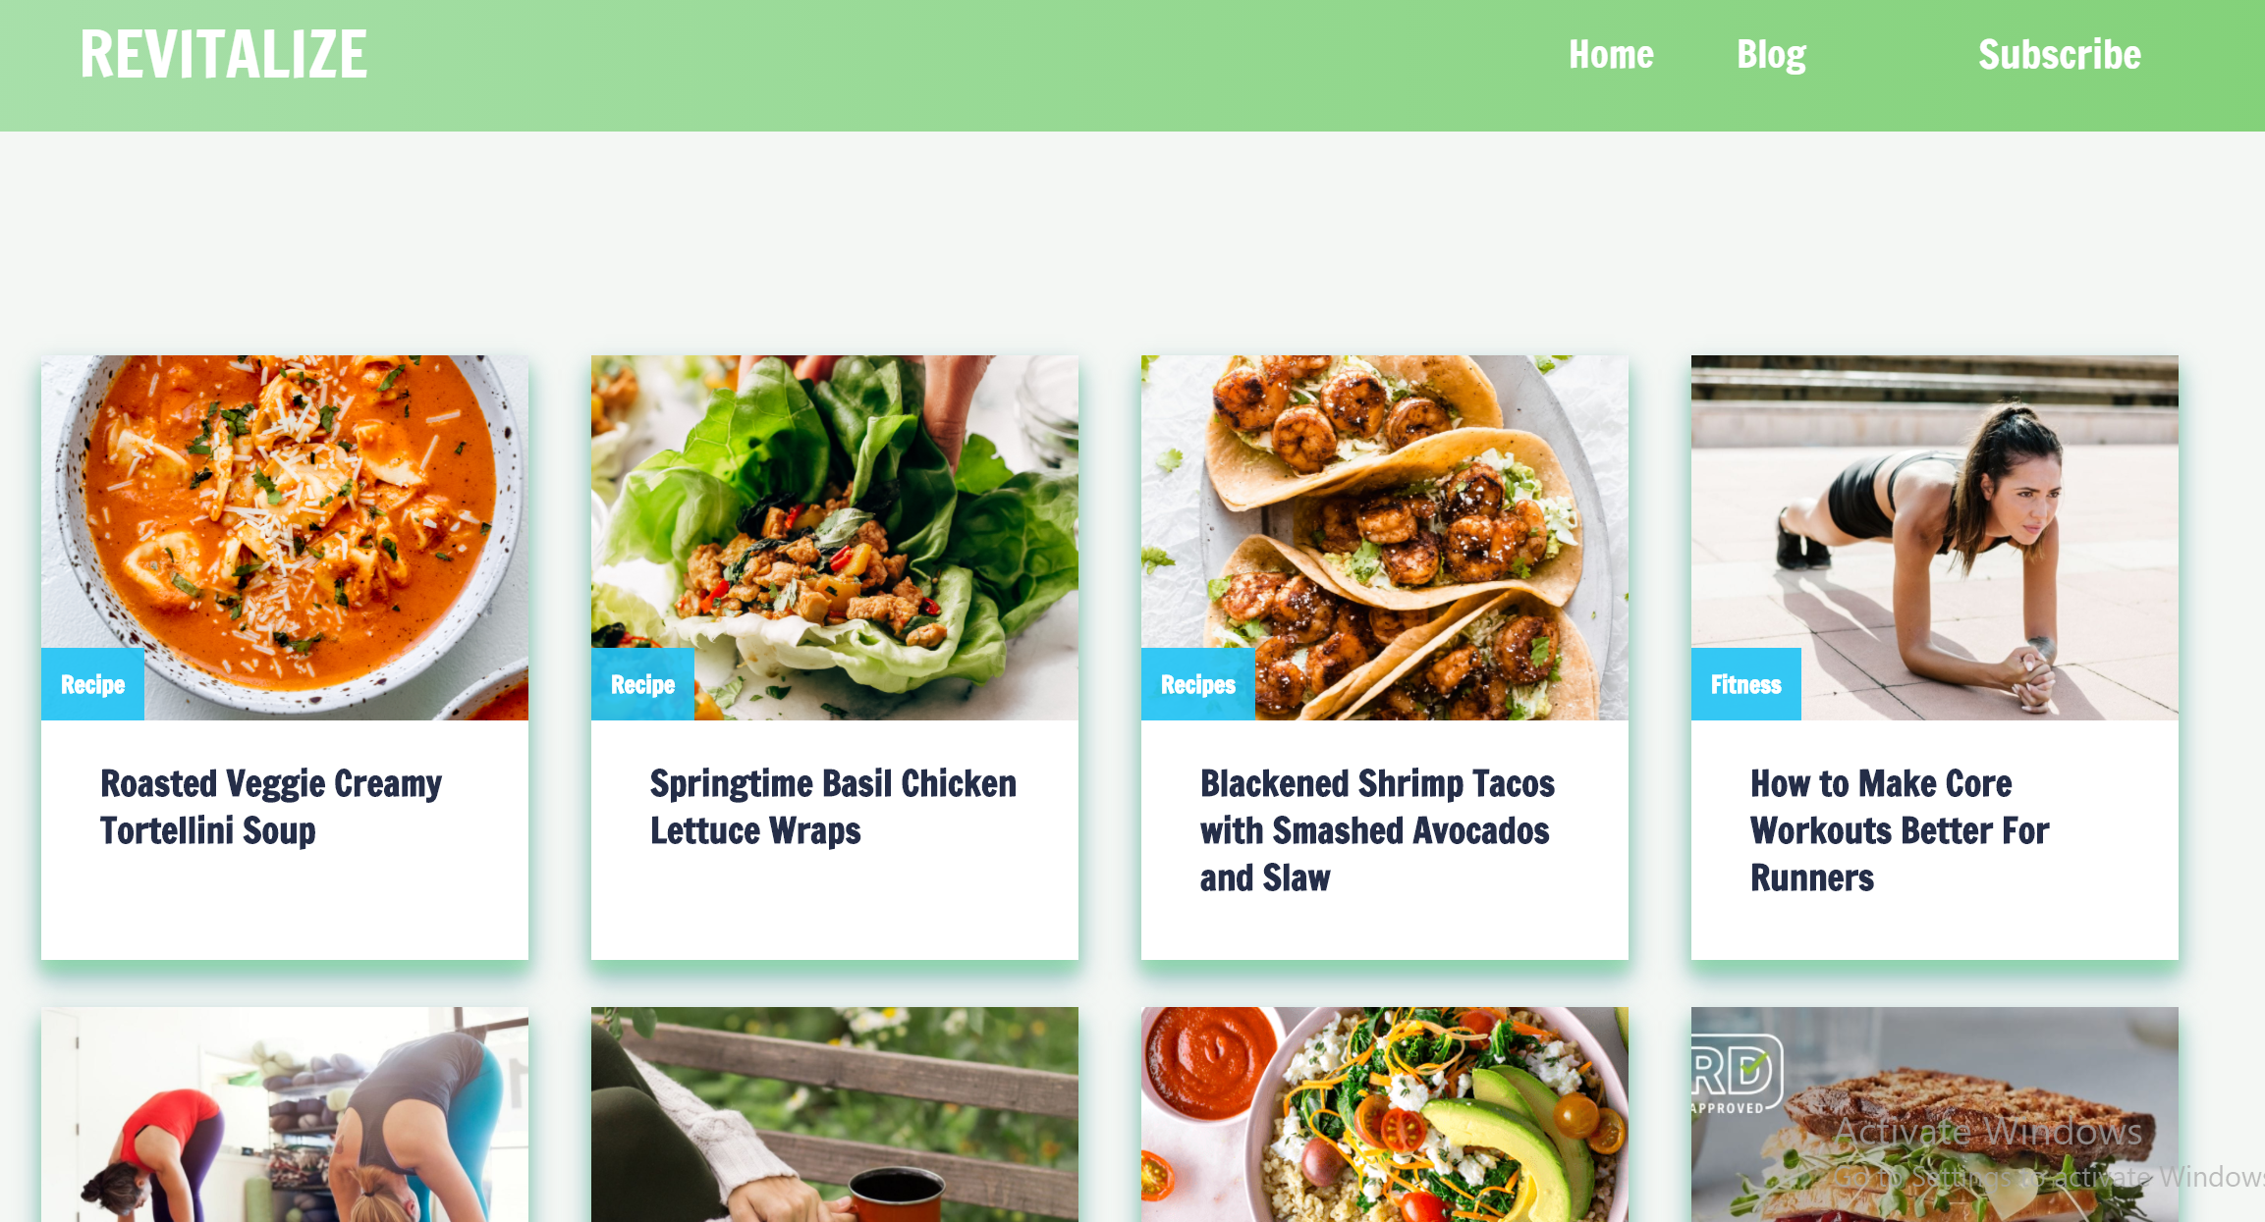Open the avocado grain bowl thumbnail
The height and width of the screenshot is (1222, 2265).
[1385, 1114]
